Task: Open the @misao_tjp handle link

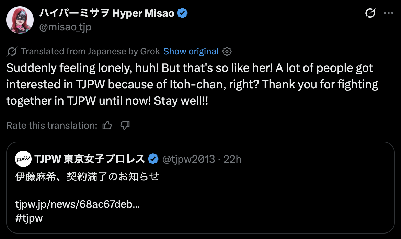Action: (65, 27)
